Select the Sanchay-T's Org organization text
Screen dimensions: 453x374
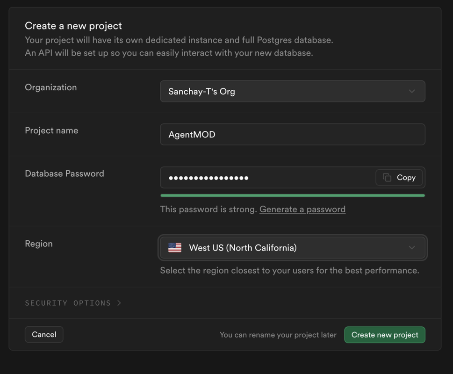pyautogui.click(x=201, y=92)
